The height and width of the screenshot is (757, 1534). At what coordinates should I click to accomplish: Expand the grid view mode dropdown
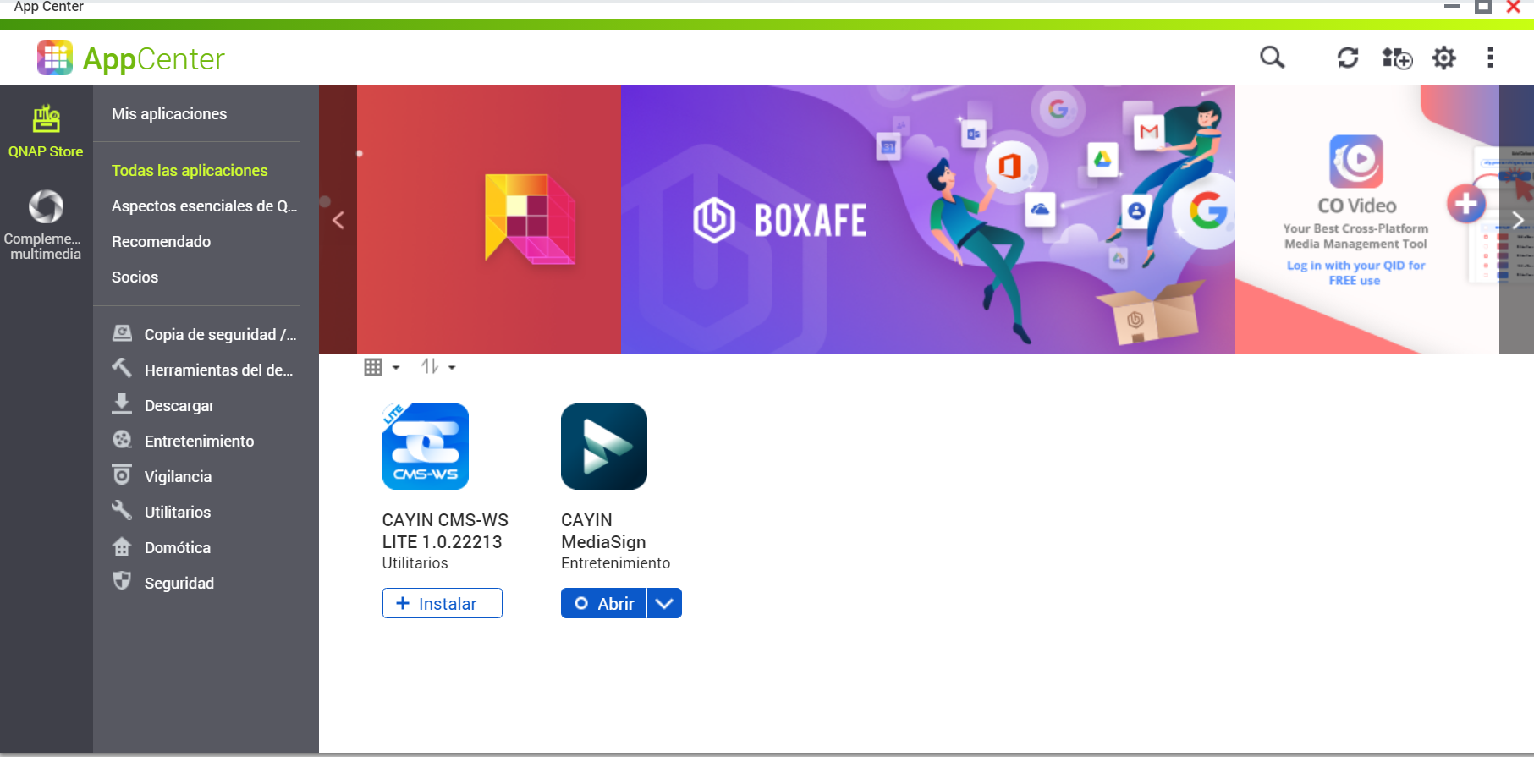tap(382, 367)
